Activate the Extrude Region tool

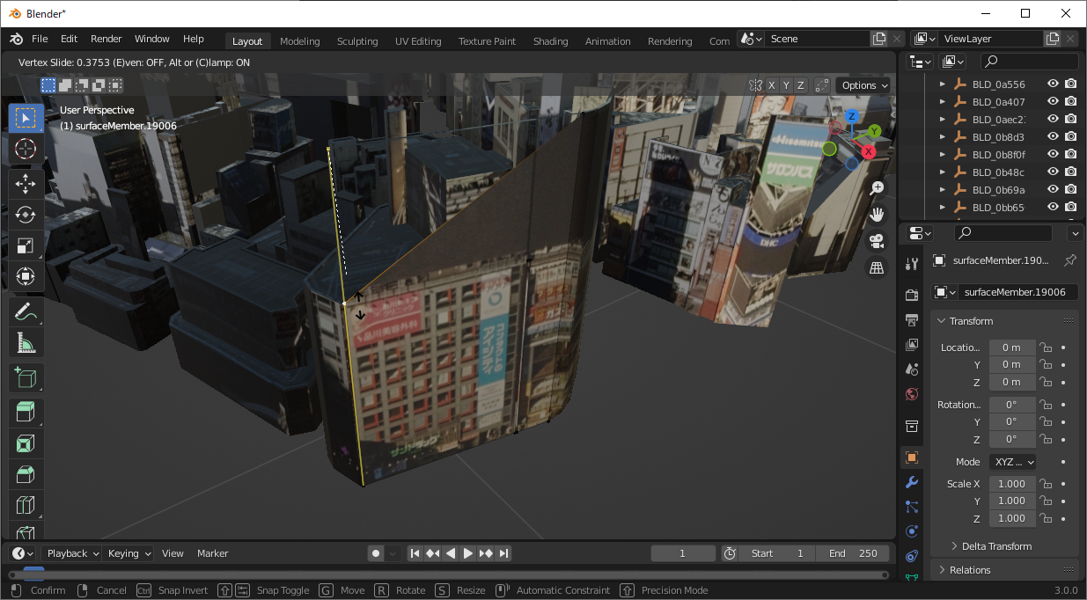point(26,412)
